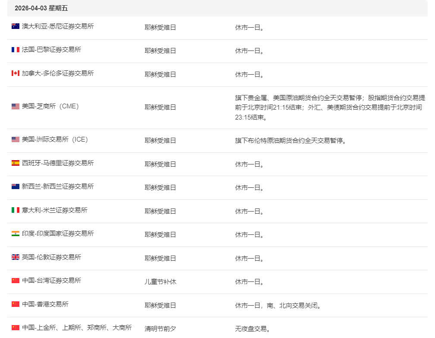Select 中国-上金所、上期所、郑商所、大商所 row name
435x338 pixels.
click(77, 328)
